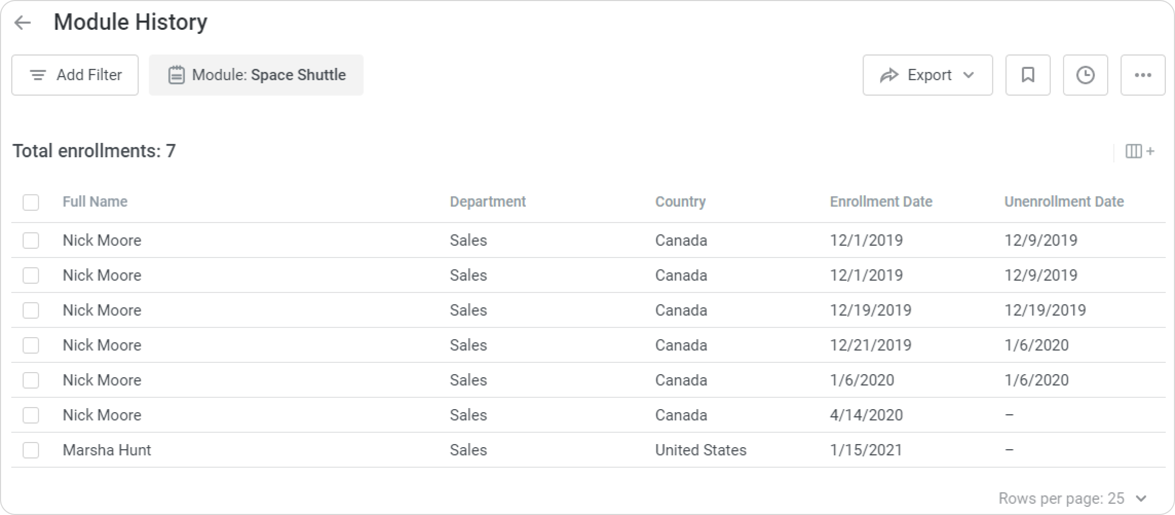This screenshot has height=515, width=1175.
Task: Sort by Enrollment Date column header
Action: 880,201
